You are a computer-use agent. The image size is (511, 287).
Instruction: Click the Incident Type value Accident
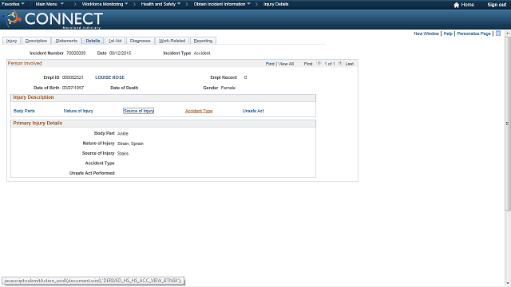202,53
